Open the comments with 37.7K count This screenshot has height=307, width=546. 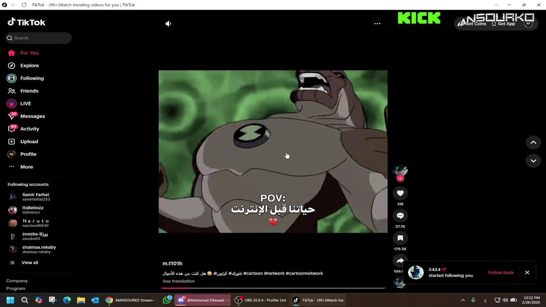400,216
